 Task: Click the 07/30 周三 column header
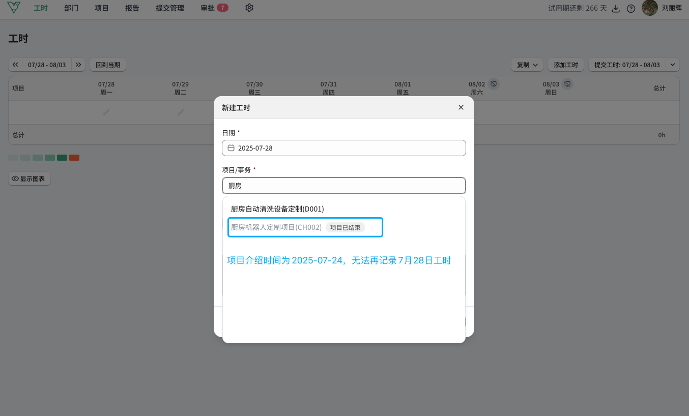254,88
